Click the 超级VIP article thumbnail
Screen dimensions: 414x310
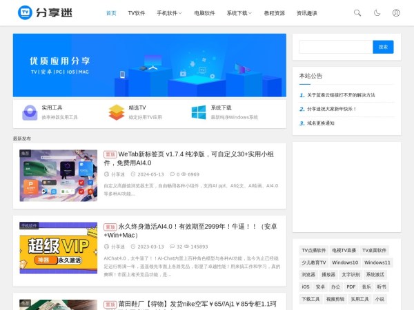click(x=59, y=248)
